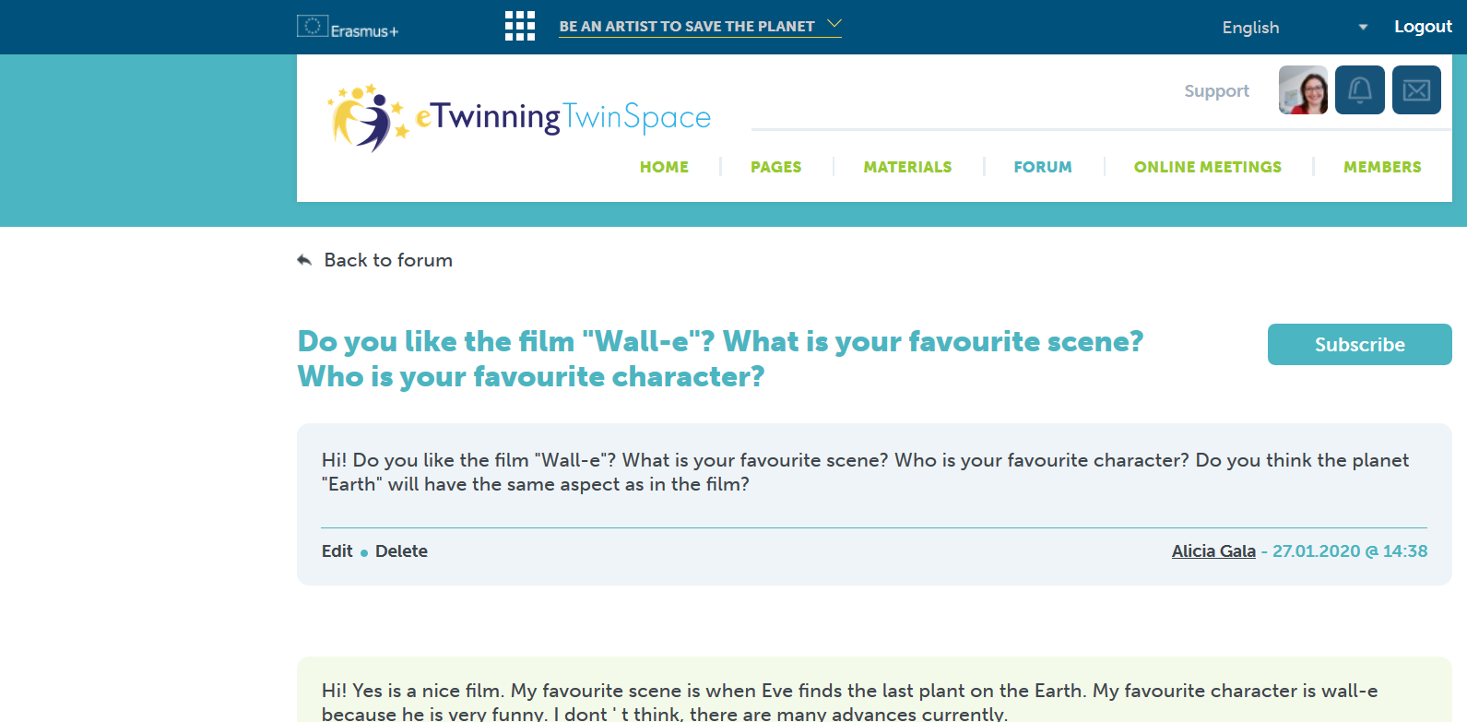Click the eTwinning TwinSpace logo
This screenshot has width=1467, height=722.
[x=520, y=118]
